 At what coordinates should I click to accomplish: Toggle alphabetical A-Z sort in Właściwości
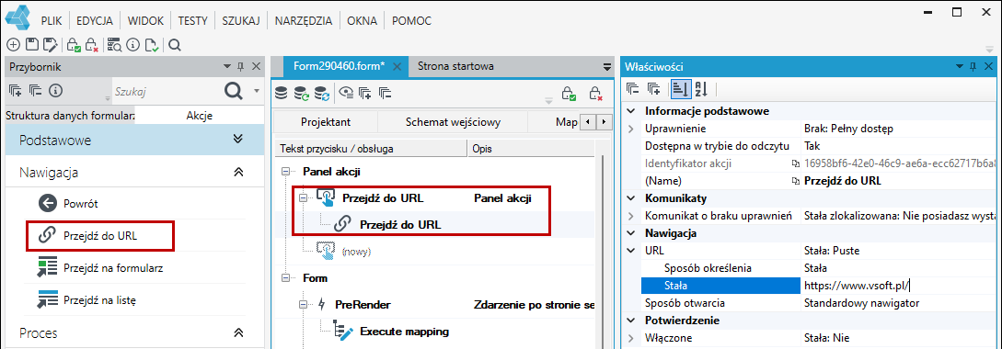tap(700, 89)
